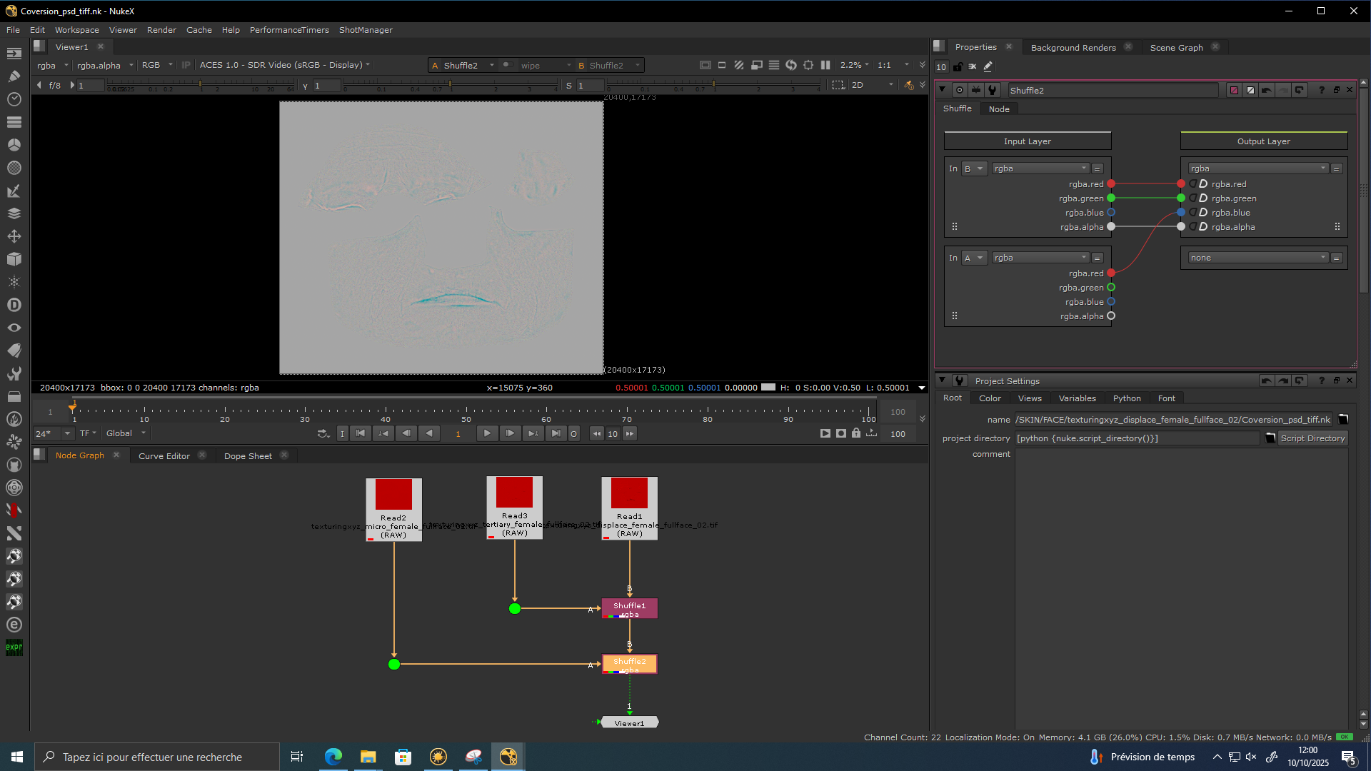Open the ACES display transform dropdown
This screenshot has width=1371, height=771.
click(285, 65)
